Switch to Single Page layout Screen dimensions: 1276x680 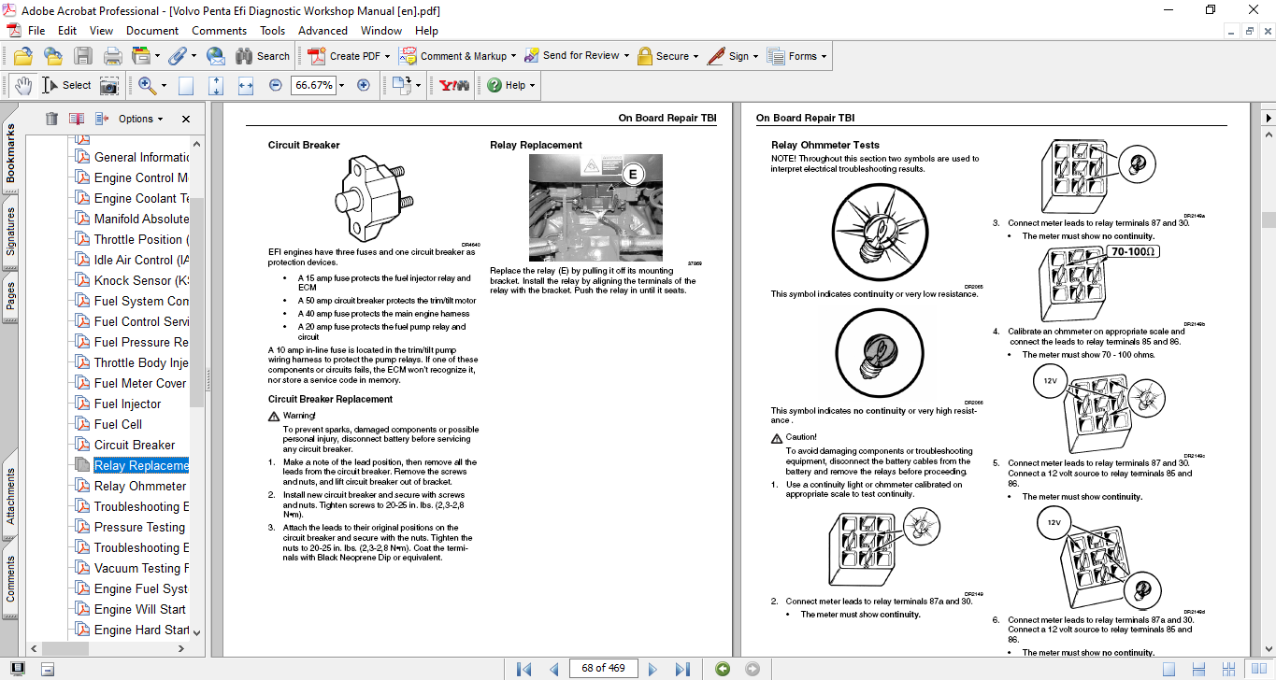[1168, 669]
